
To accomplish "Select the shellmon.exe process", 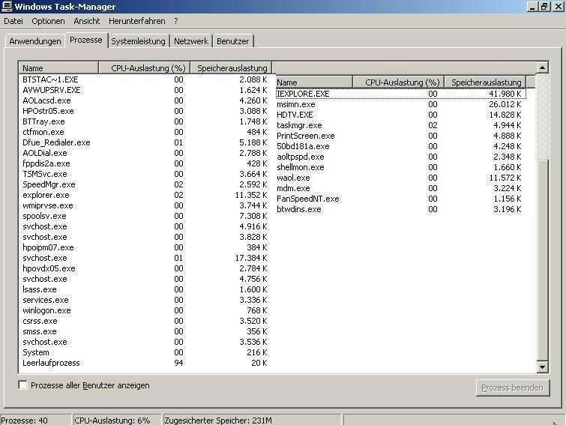I will pyautogui.click(x=399, y=167).
